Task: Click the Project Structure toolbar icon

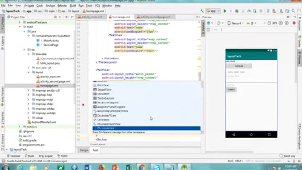Action: pos(287,11)
